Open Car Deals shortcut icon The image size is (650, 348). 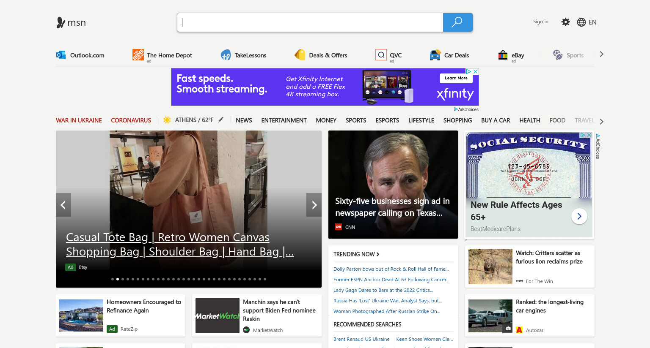(435, 55)
